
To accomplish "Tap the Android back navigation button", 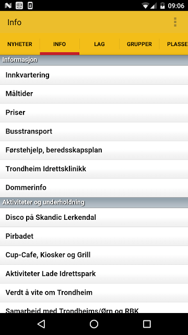I will click(41, 324).
